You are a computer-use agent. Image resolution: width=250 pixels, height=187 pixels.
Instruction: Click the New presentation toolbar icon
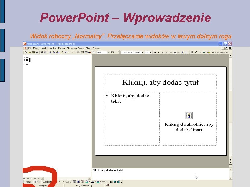(26, 52)
